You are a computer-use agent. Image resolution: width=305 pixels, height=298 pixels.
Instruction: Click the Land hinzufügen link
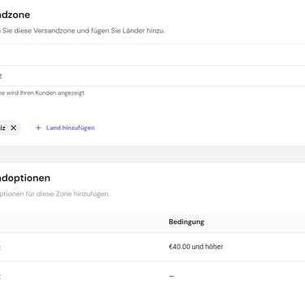coord(70,128)
